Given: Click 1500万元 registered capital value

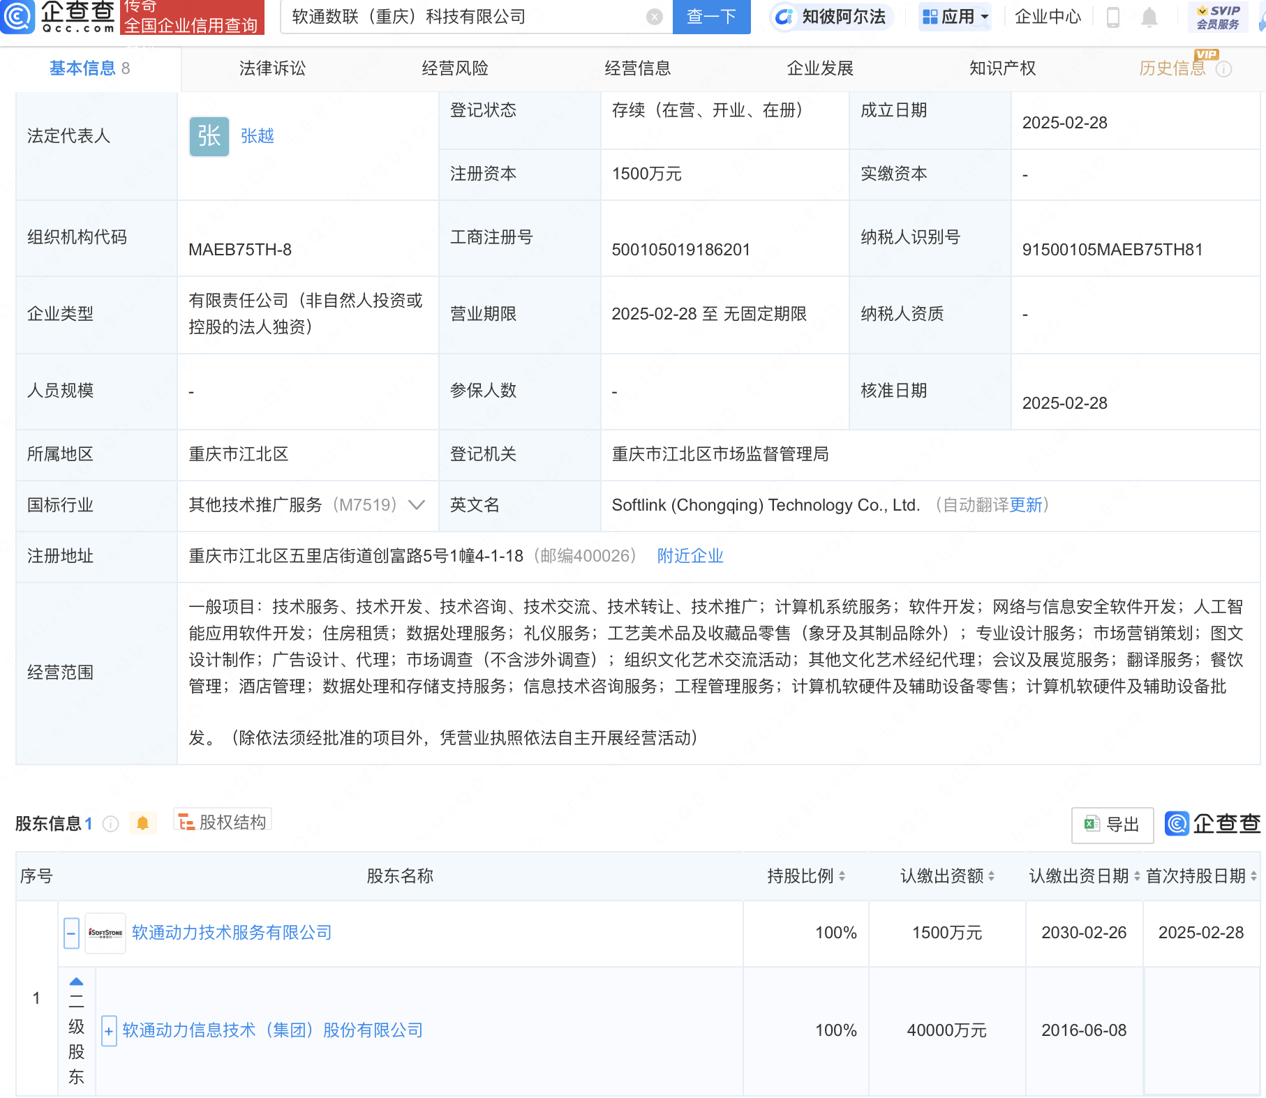Looking at the screenshot, I should tap(647, 174).
